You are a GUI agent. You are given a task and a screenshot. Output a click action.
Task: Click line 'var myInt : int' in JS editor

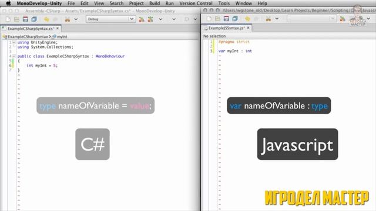tap(235, 51)
